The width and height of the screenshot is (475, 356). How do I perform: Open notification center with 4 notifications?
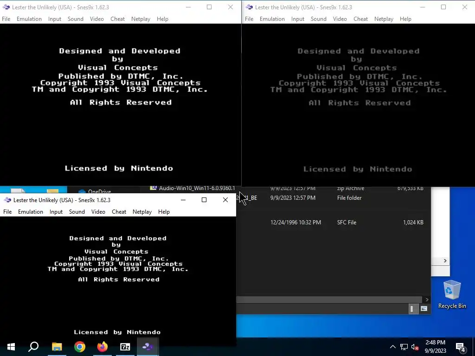[x=461, y=347]
